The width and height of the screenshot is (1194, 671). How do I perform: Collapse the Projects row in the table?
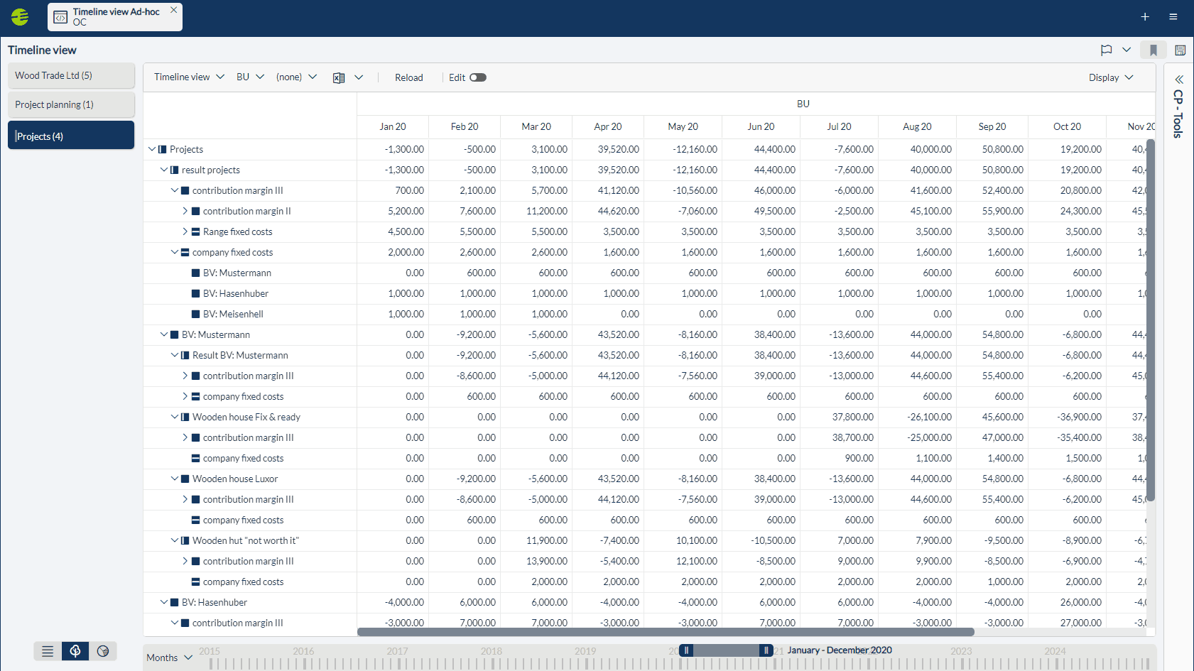click(x=151, y=149)
